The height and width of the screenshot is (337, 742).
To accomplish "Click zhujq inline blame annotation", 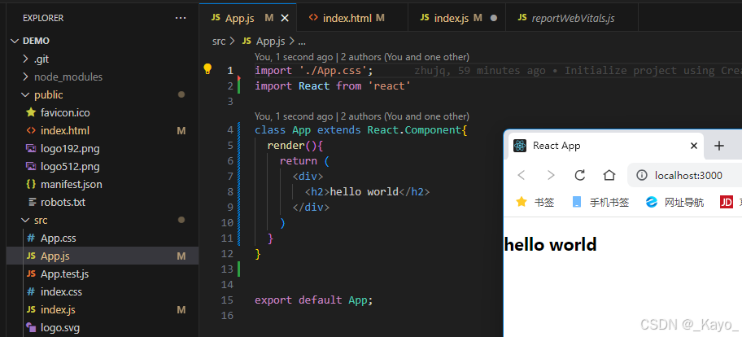I will [578, 71].
